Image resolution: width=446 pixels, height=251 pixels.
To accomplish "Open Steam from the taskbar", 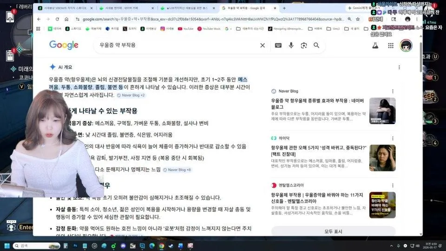I will (171, 245).
